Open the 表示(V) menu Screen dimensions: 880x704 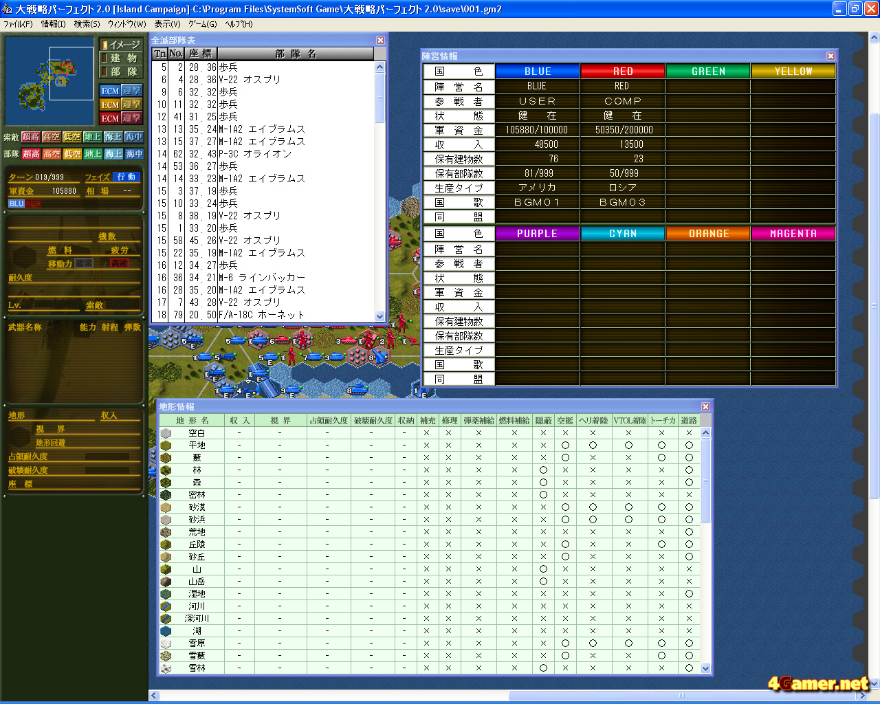167,24
